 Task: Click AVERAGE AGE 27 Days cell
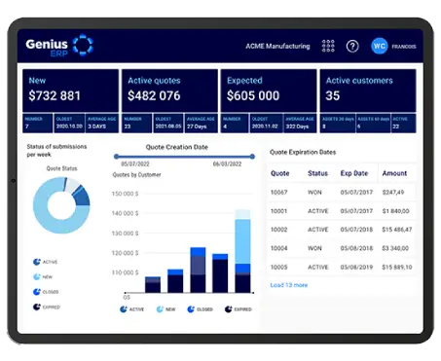(x=201, y=123)
